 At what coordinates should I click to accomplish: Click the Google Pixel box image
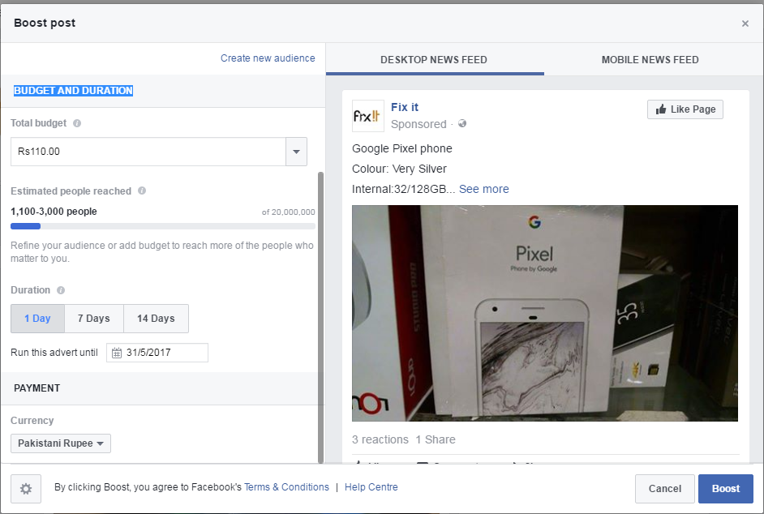pyautogui.click(x=545, y=313)
